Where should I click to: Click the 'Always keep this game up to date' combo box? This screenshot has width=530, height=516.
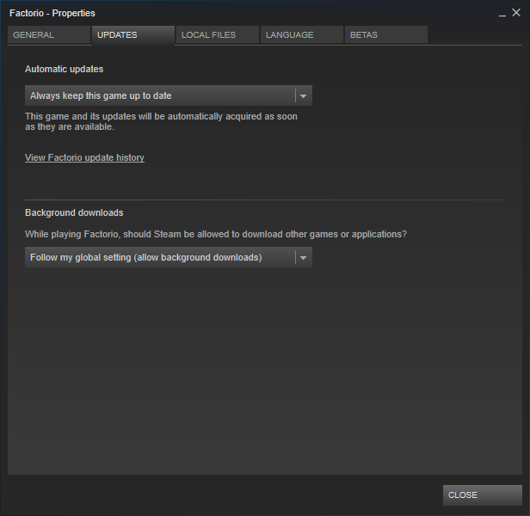169,95
